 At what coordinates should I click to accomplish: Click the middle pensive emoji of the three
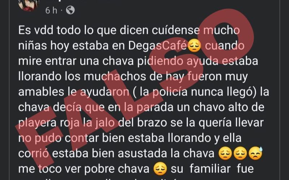click(240, 154)
